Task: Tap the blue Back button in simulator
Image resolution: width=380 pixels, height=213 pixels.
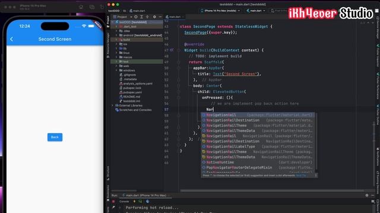Action: pyautogui.click(x=55, y=137)
